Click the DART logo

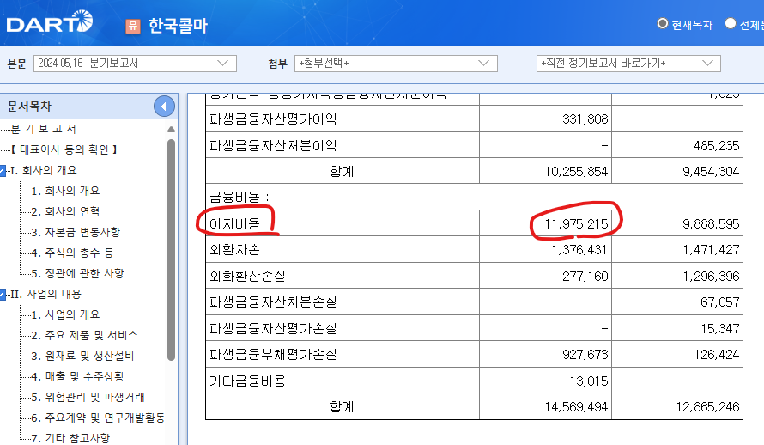coord(49,22)
